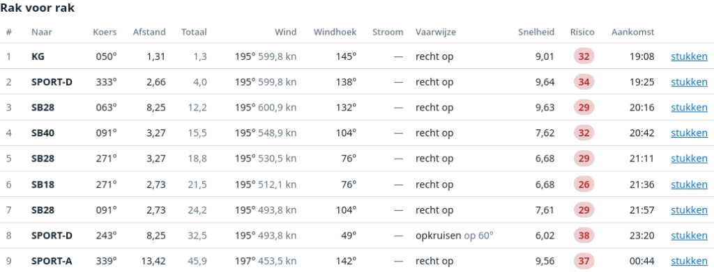714x272 pixels.
Task: Click risk badge 38 on leg 8
Action: (584, 236)
